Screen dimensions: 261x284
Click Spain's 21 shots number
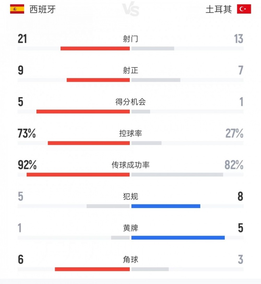coord(22,39)
